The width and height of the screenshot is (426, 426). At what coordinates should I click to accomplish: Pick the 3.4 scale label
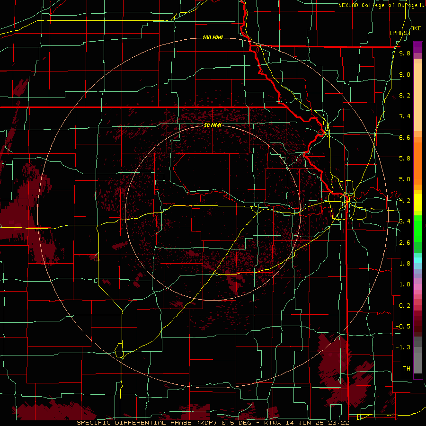405,222
